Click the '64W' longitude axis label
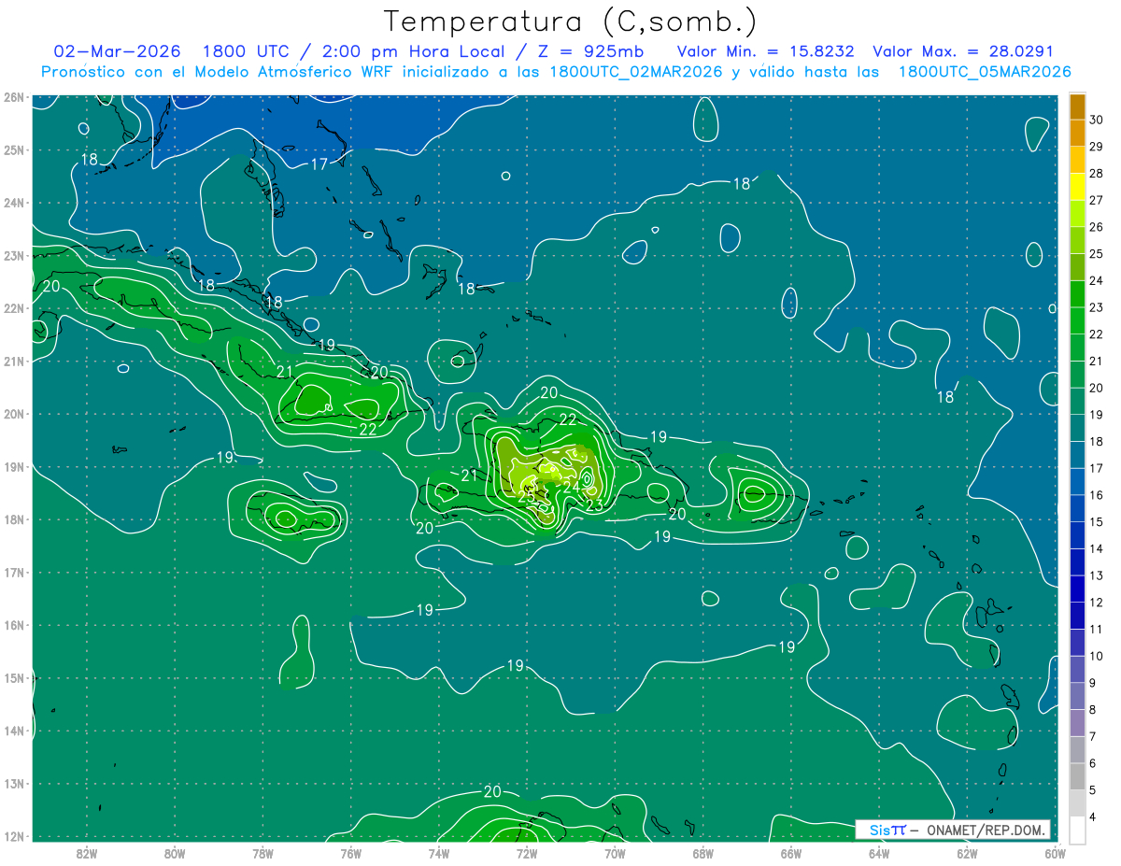 [878, 853]
